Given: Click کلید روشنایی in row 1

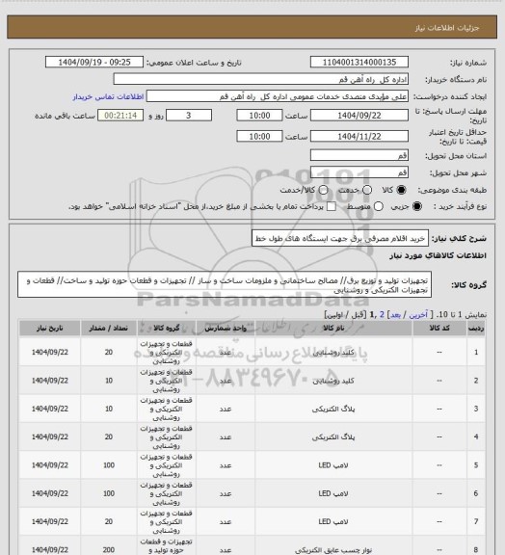Looking at the screenshot, I should tap(333, 353).
